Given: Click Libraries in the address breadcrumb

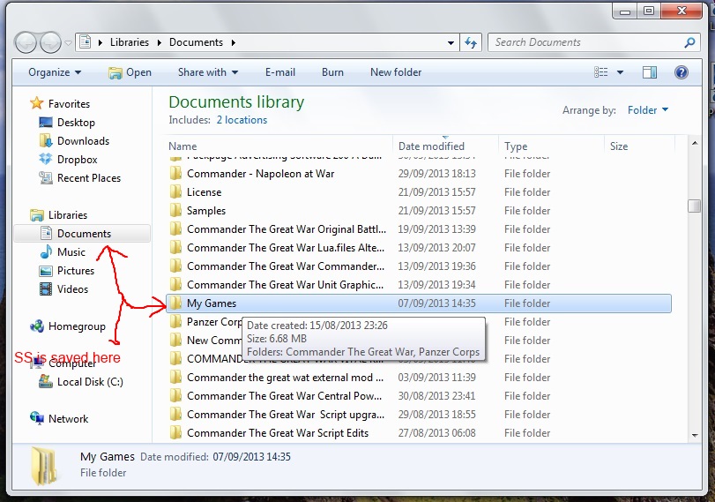Looking at the screenshot, I should click(x=130, y=42).
